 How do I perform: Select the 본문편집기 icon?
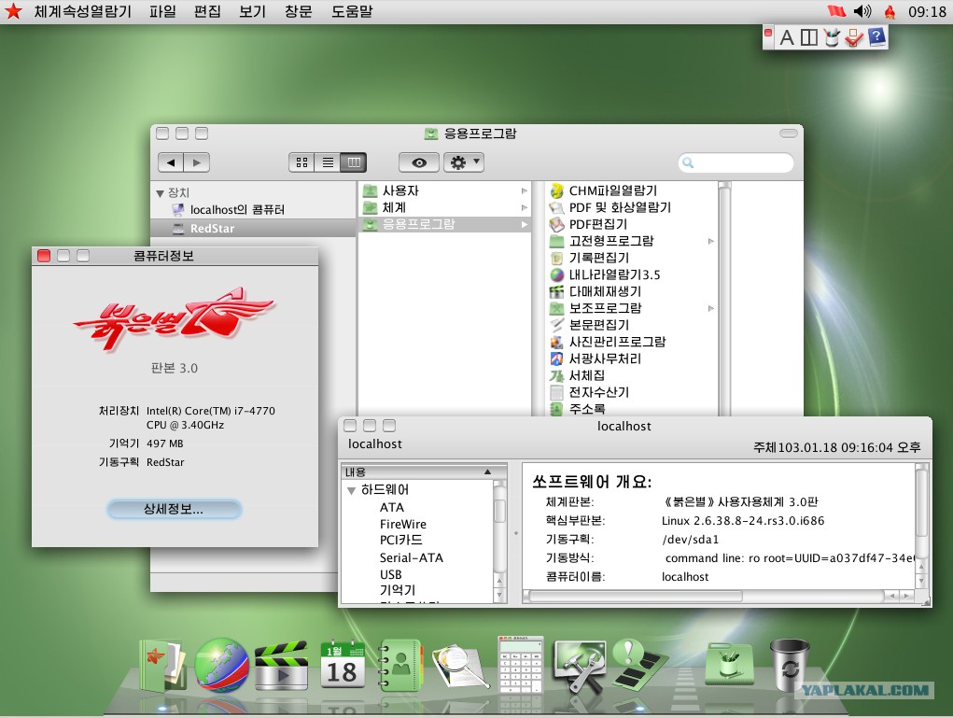pos(556,325)
